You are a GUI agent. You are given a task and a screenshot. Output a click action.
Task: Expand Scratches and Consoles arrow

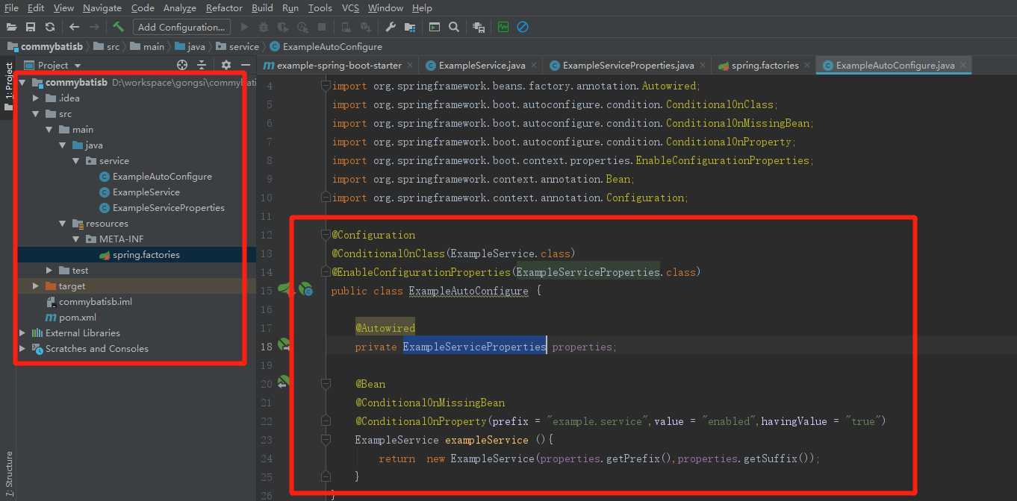22,349
